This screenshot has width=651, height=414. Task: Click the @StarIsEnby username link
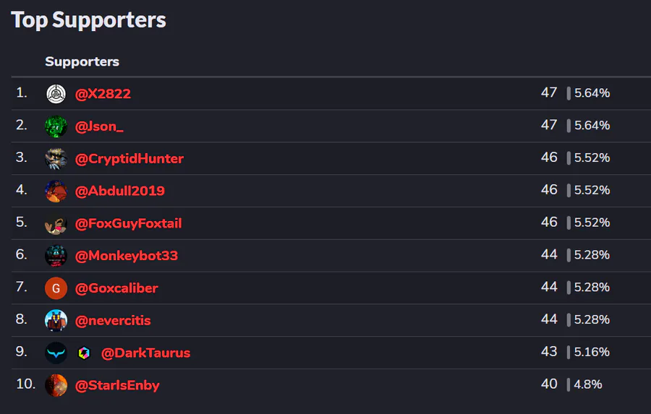pos(117,385)
